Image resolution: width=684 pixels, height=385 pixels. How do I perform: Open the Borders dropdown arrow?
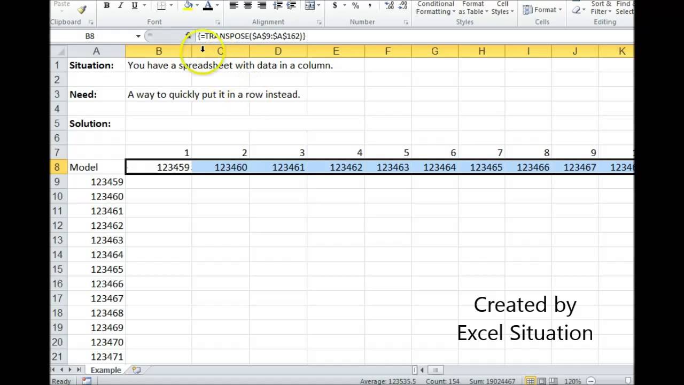172,5
